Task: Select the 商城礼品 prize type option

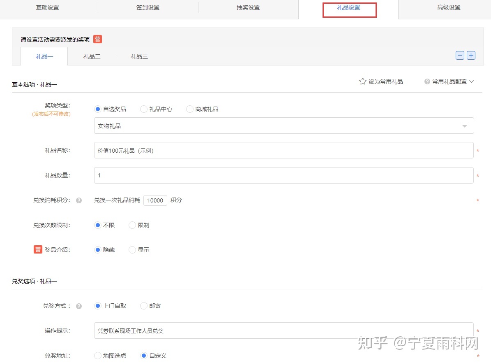Action: [190, 109]
